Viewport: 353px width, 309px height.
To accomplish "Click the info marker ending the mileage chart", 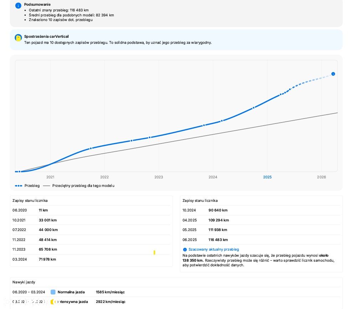I will (333, 74).
